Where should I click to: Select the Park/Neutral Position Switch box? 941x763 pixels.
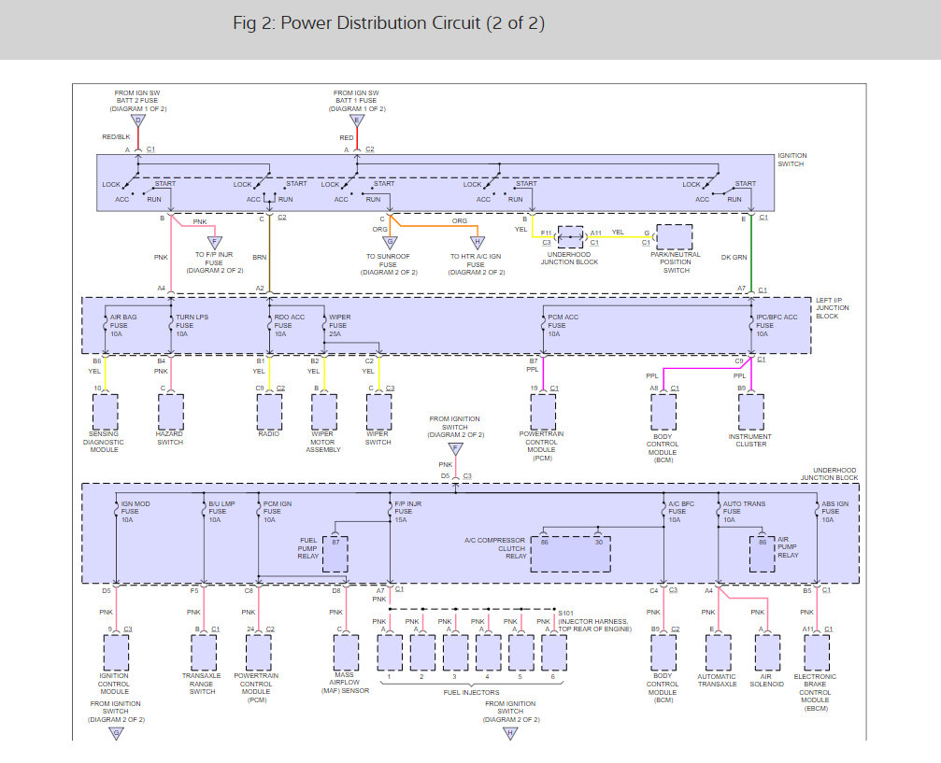click(x=675, y=237)
